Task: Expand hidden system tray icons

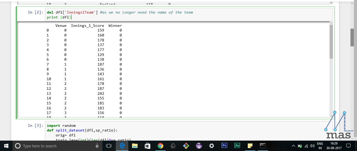Action: click(294, 146)
